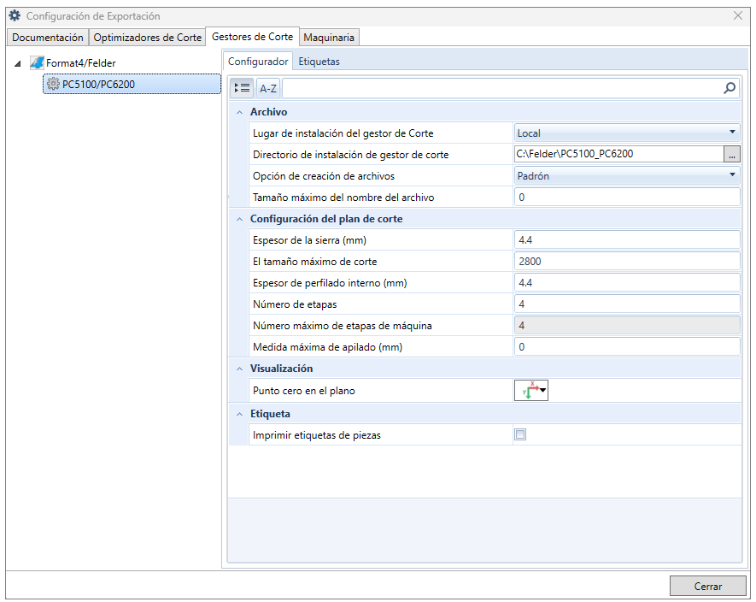The height and width of the screenshot is (602, 756).
Task: Close the Configuración de Exportación window
Action: 738,15
